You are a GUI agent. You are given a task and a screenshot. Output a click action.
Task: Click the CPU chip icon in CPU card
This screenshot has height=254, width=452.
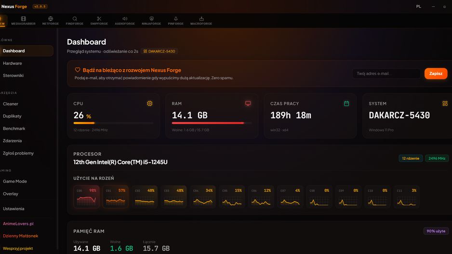click(x=149, y=103)
